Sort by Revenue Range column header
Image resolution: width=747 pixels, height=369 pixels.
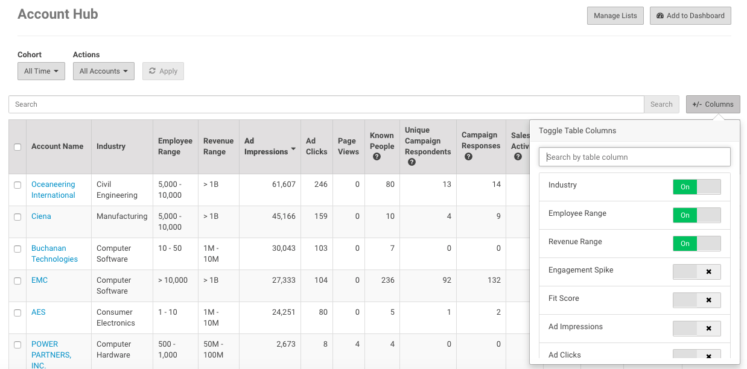pyautogui.click(x=218, y=147)
